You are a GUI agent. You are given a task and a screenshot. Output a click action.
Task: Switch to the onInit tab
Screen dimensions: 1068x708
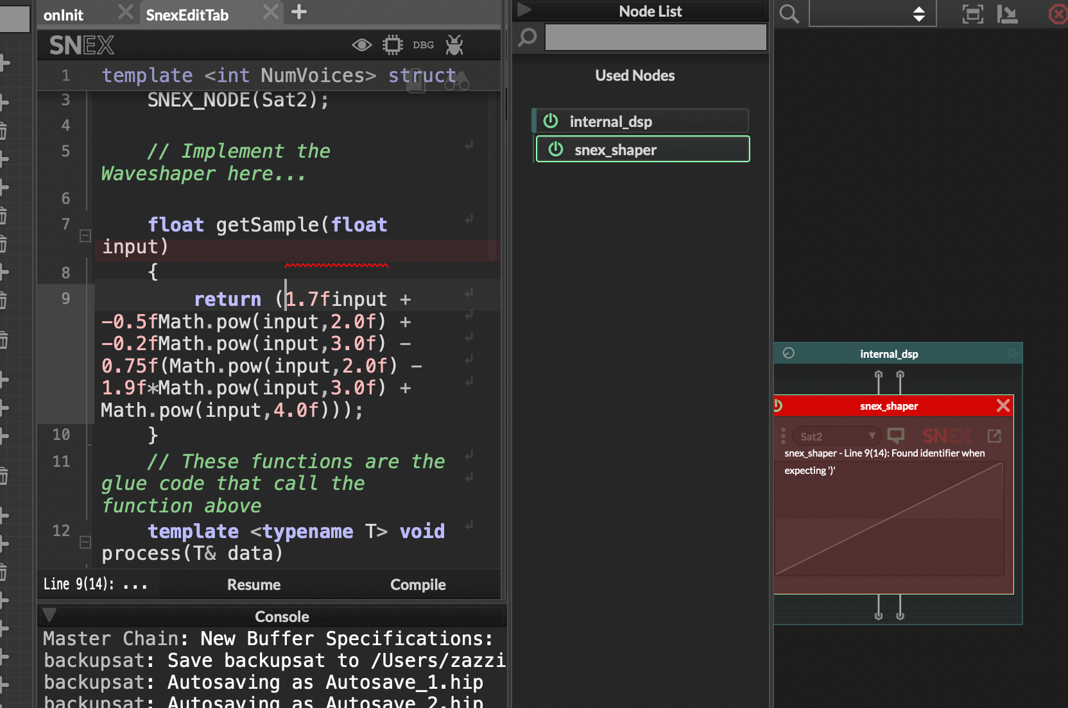(64, 15)
